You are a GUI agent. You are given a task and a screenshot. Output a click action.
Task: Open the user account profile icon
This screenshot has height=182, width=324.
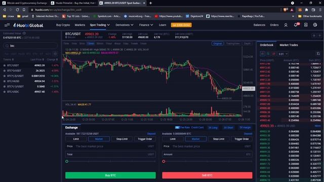[x=286, y=25]
